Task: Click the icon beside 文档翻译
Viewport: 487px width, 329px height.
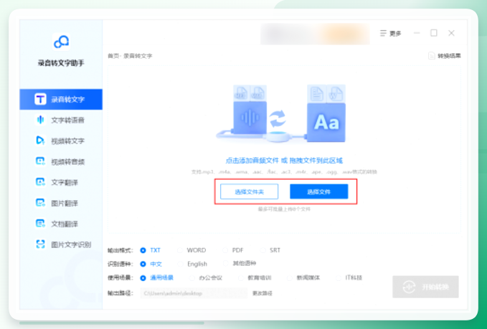Action: click(x=40, y=224)
